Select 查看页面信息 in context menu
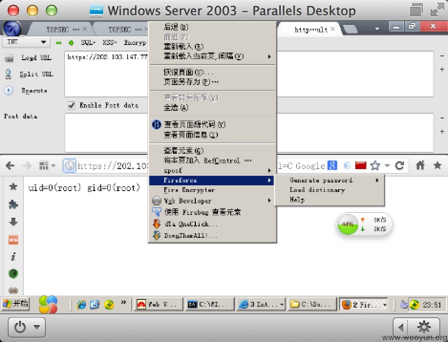This screenshot has height=342, width=448. [212, 135]
